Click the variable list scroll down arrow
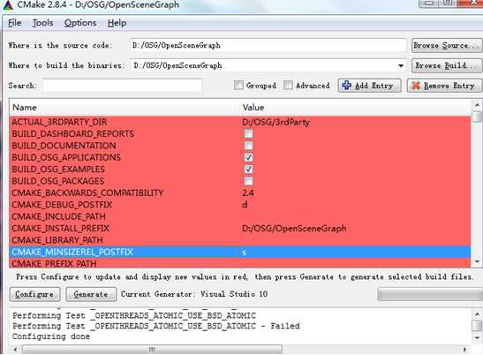 pyautogui.click(x=477, y=262)
